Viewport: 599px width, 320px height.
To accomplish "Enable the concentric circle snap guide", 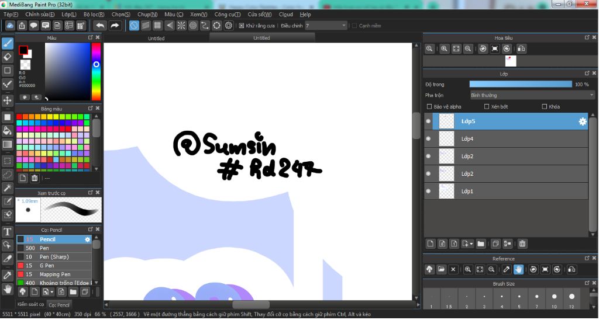I will pyautogui.click(x=193, y=26).
